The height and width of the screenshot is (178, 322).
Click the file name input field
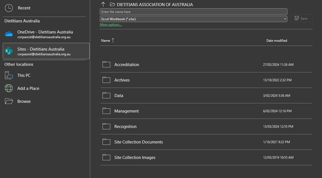pyautogui.click(x=193, y=12)
